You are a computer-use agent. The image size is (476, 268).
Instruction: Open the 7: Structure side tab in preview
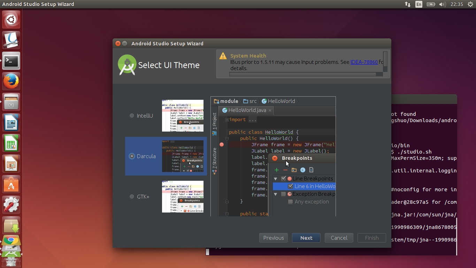click(214, 161)
